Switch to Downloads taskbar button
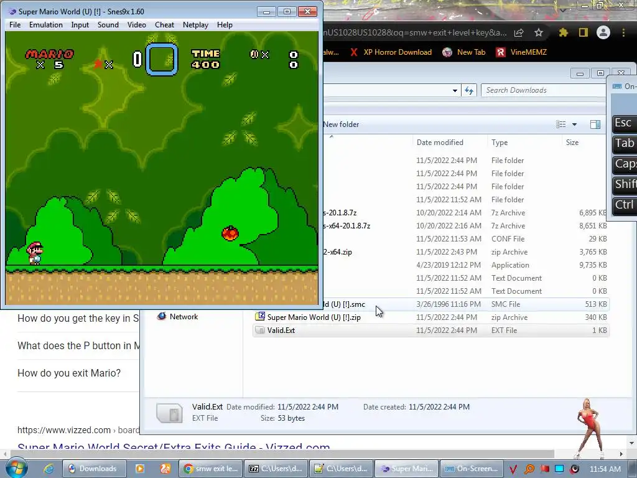This screenshot has height=478, width=637. (95, 469)
